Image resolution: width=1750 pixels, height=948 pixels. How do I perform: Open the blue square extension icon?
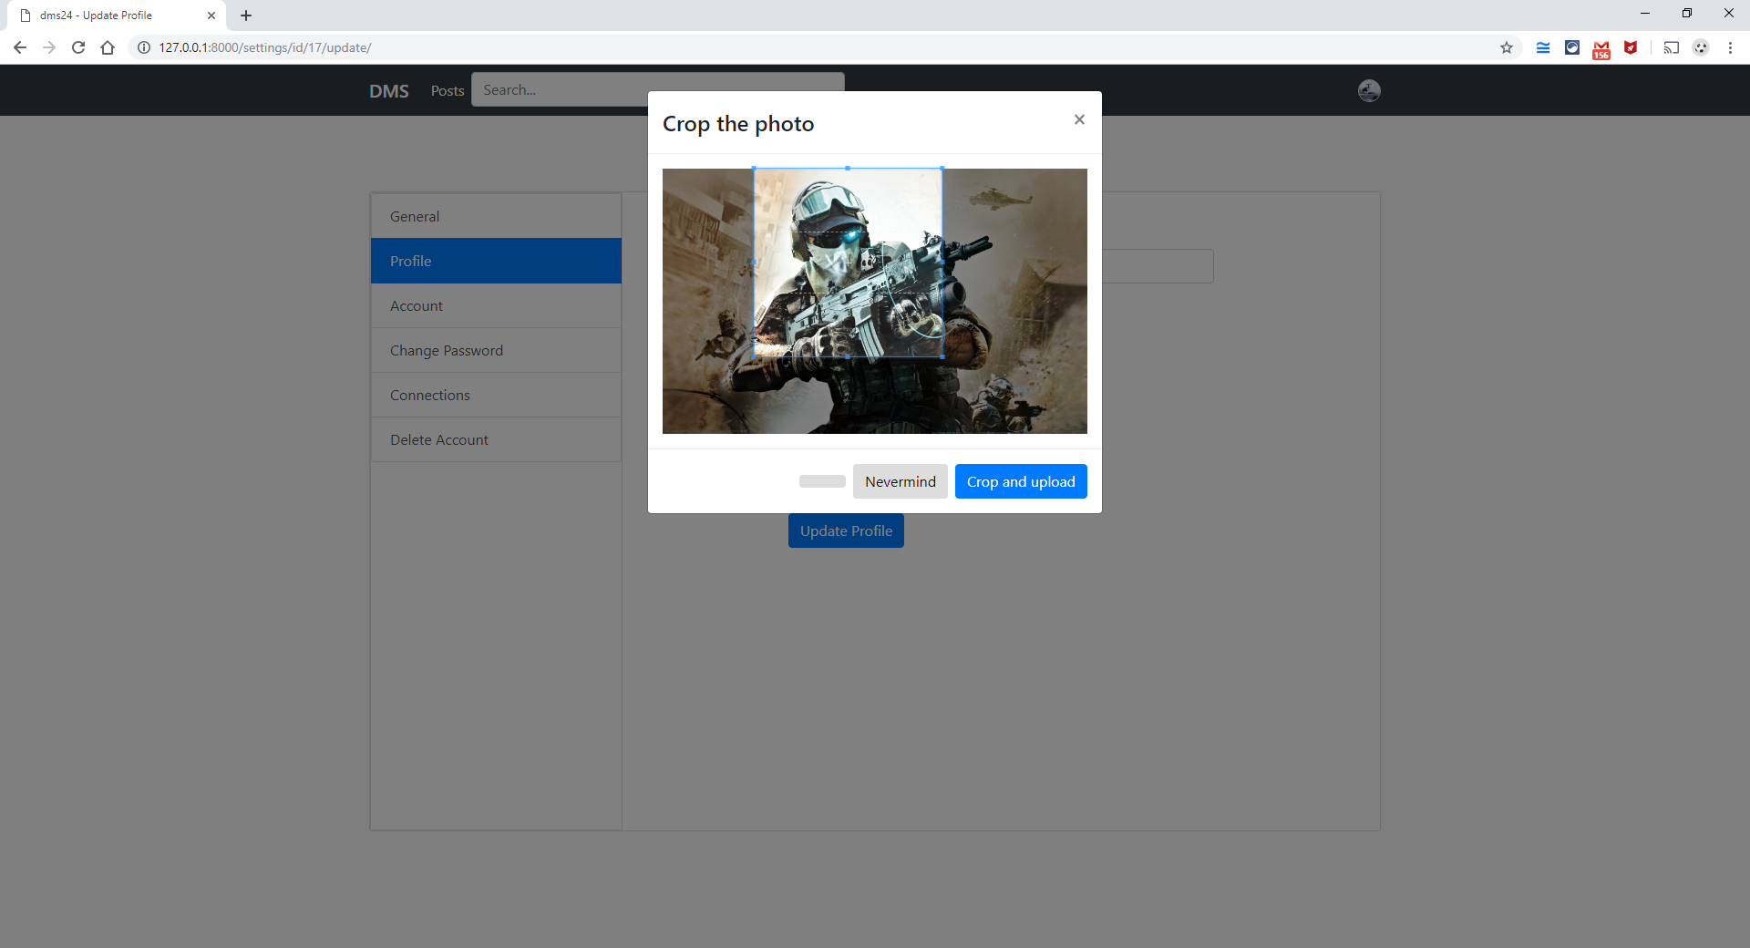tap(1572, 47)
